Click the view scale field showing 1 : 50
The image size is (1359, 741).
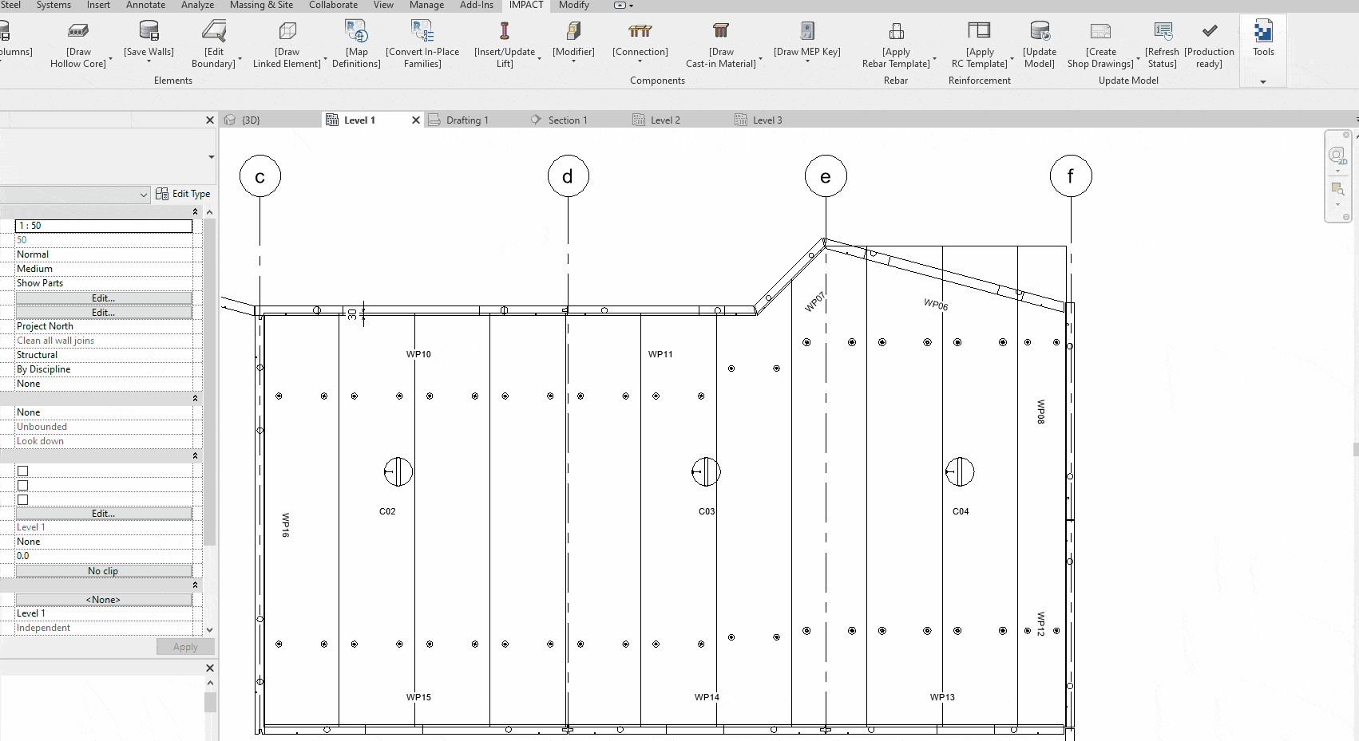tap(104, 226)
